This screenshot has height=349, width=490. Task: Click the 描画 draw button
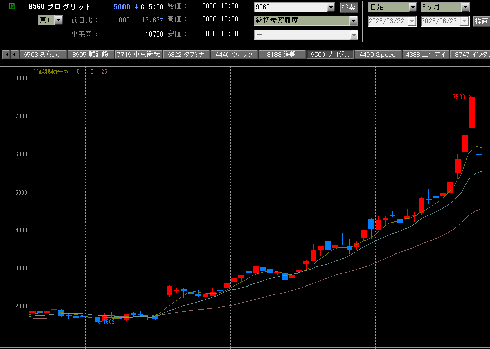(x=481, y=21)
